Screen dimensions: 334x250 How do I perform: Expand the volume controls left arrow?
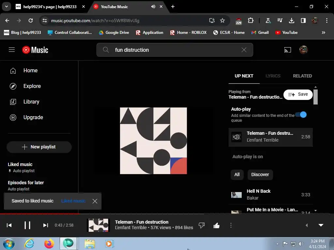(x=307, y=225)
